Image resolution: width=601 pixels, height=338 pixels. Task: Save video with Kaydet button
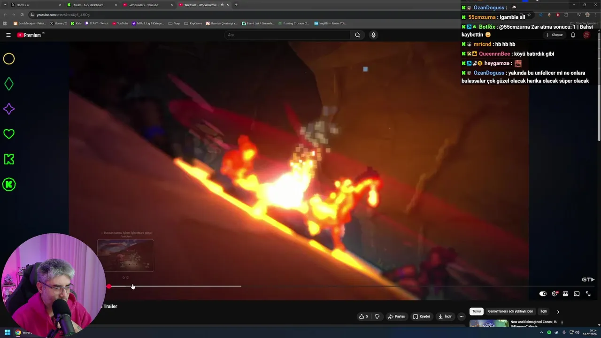(421, 316)
